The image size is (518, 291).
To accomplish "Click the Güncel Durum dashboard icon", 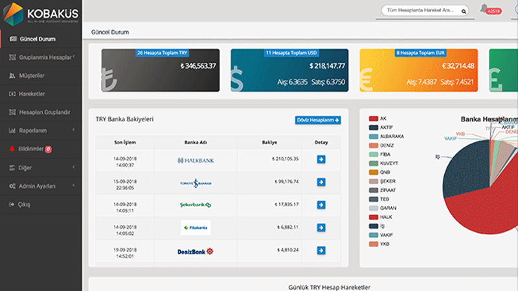I will click(x=13, y=39).
